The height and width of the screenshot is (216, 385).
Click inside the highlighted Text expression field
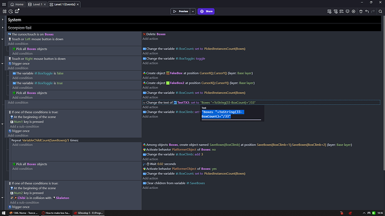tap(231, 114)
